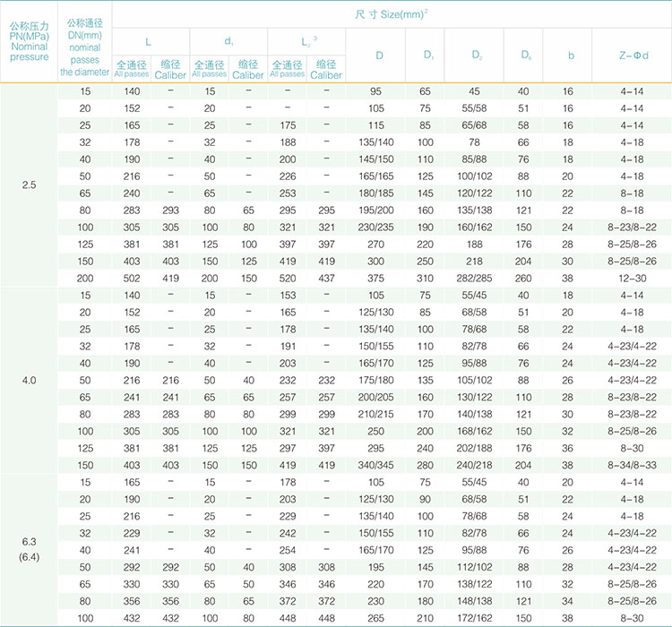Select the 85/88 cell
This screenshot has width=672, height=627.
(x=474, y=159)
